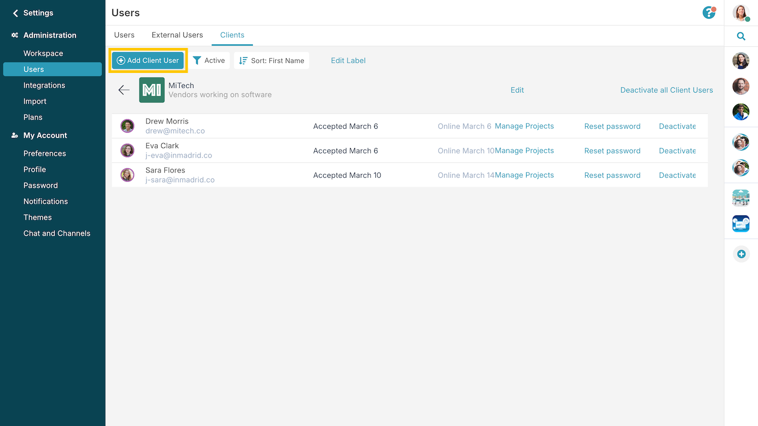Open Profile settings
This screenshot has height=426, width=758.
pos(35,169)
